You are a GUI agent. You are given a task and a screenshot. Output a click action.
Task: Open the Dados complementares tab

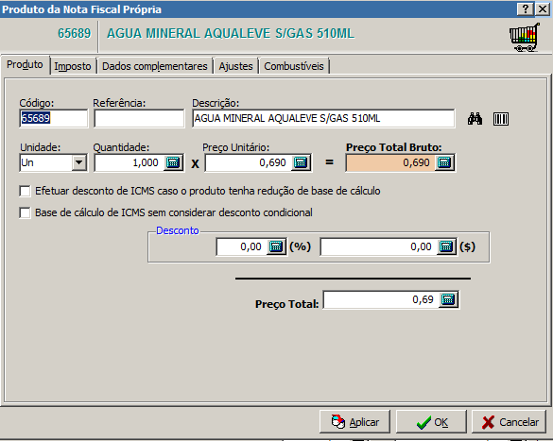pos(155,66)
